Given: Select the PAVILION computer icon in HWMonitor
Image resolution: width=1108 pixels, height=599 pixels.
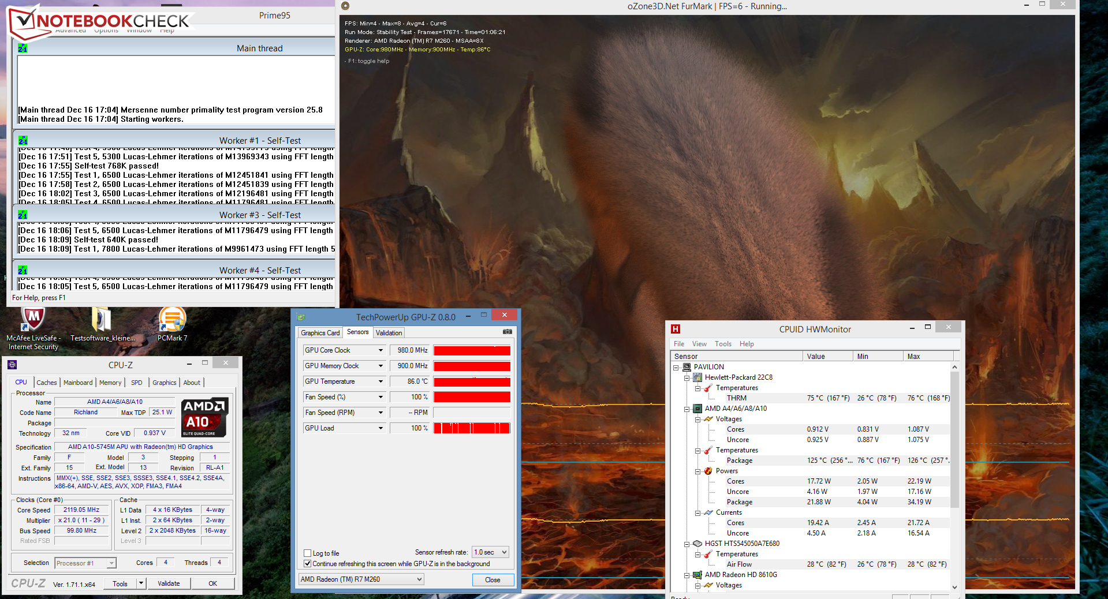Looking at the screenshot, I should click(x=687, y=367).
